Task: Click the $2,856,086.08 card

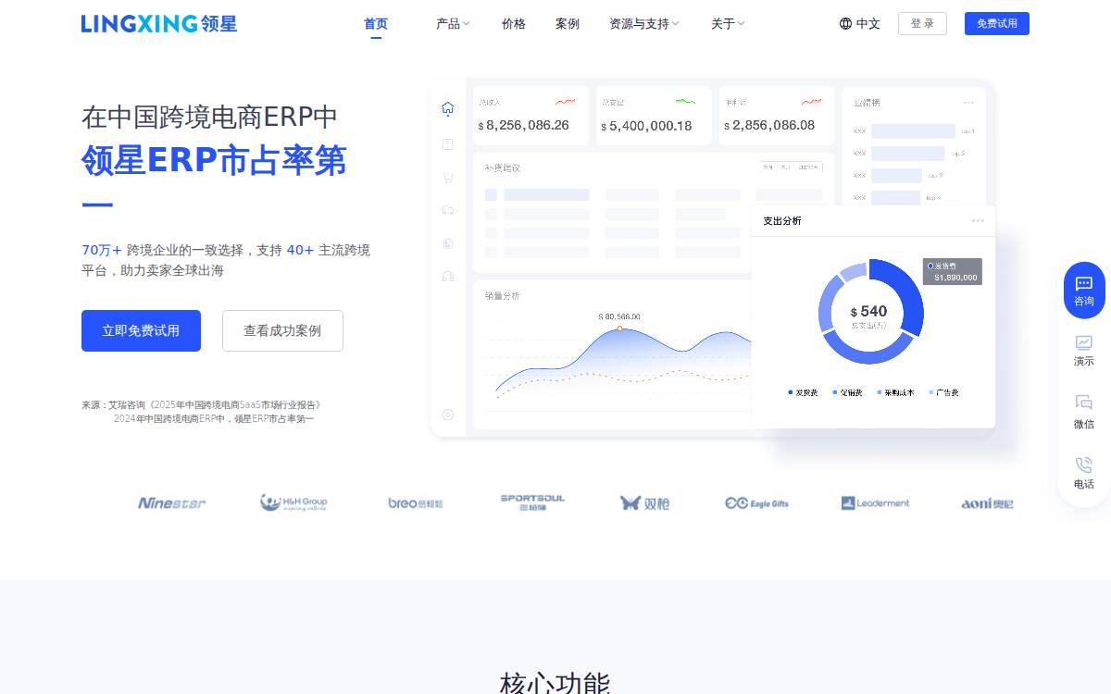Action: (x=776, y=116)
